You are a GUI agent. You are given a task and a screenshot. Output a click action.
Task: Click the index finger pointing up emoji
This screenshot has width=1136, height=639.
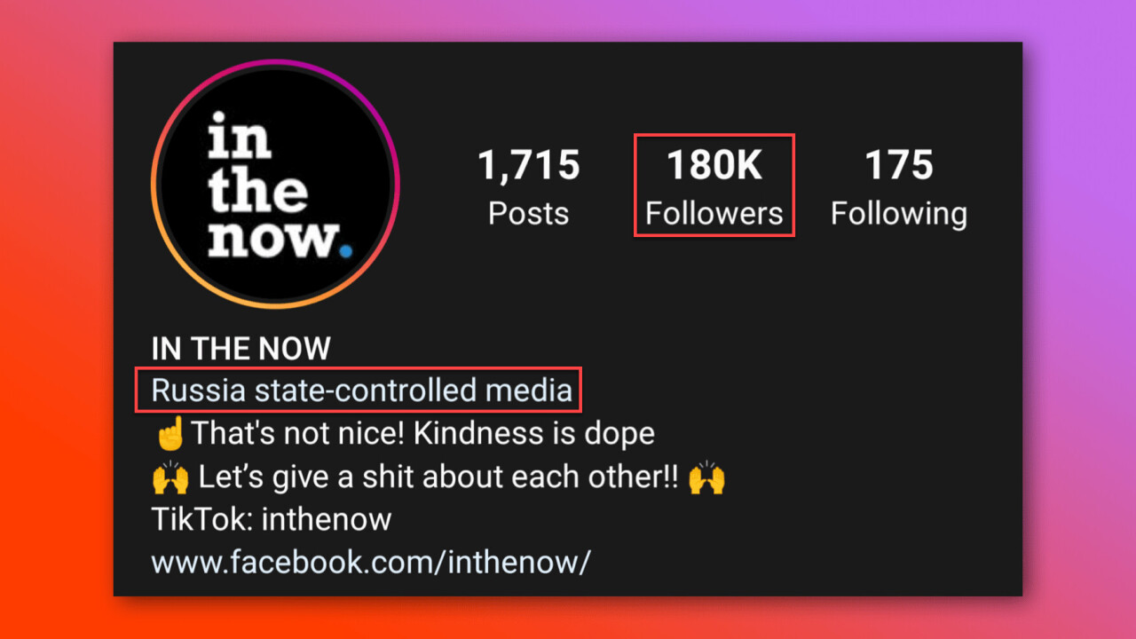(170, 434)
